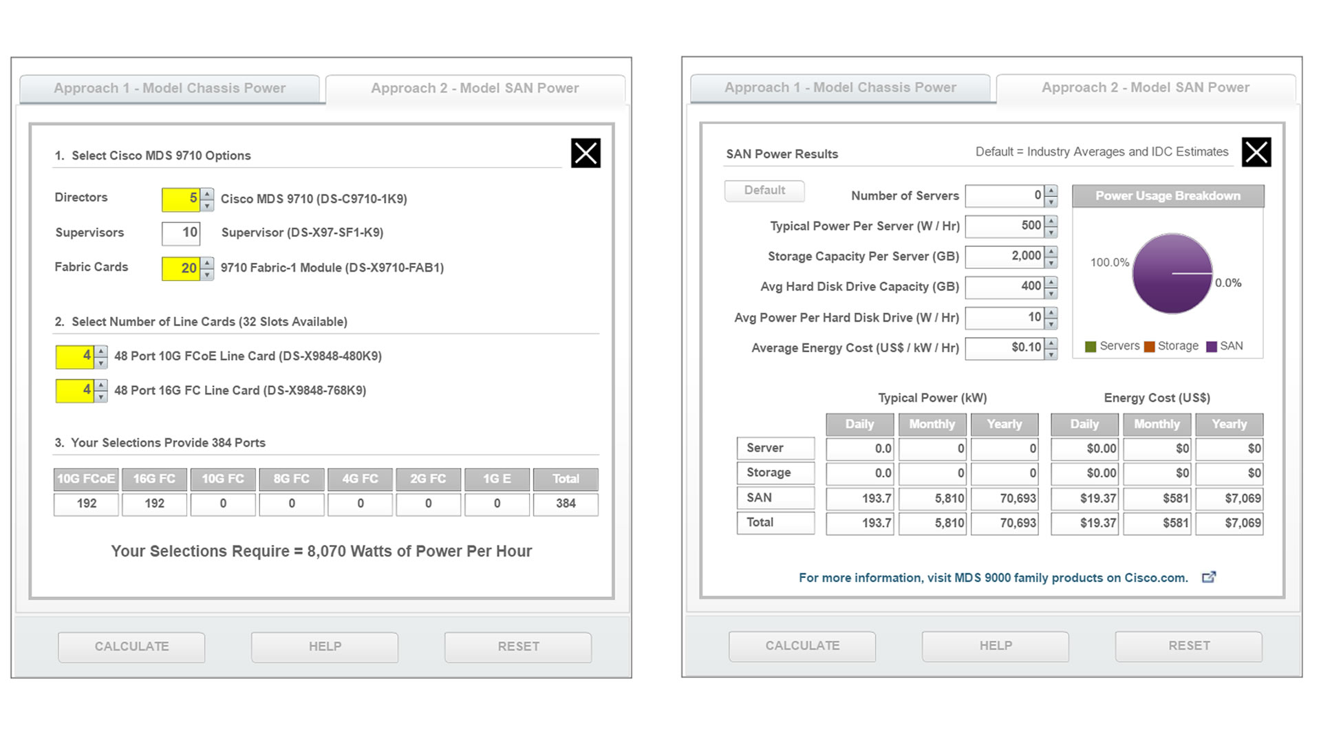Switch to Approach 1 tab in left window
The width and height of the screenshot is (1321, 743).
[169, 88]
